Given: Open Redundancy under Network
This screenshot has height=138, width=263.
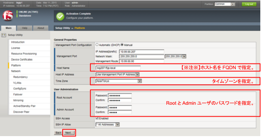Looking at the screenshot, I should pos(20,77).
